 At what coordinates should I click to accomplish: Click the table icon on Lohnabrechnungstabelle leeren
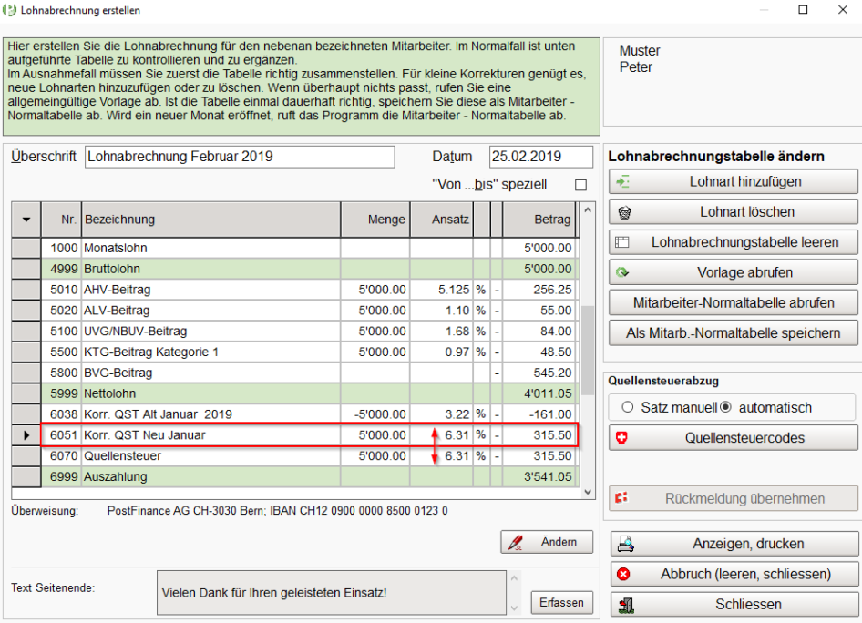[x=621, y=242]
